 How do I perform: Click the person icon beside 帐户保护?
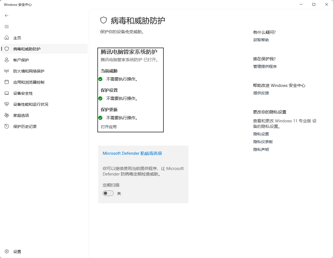(7, 60)
